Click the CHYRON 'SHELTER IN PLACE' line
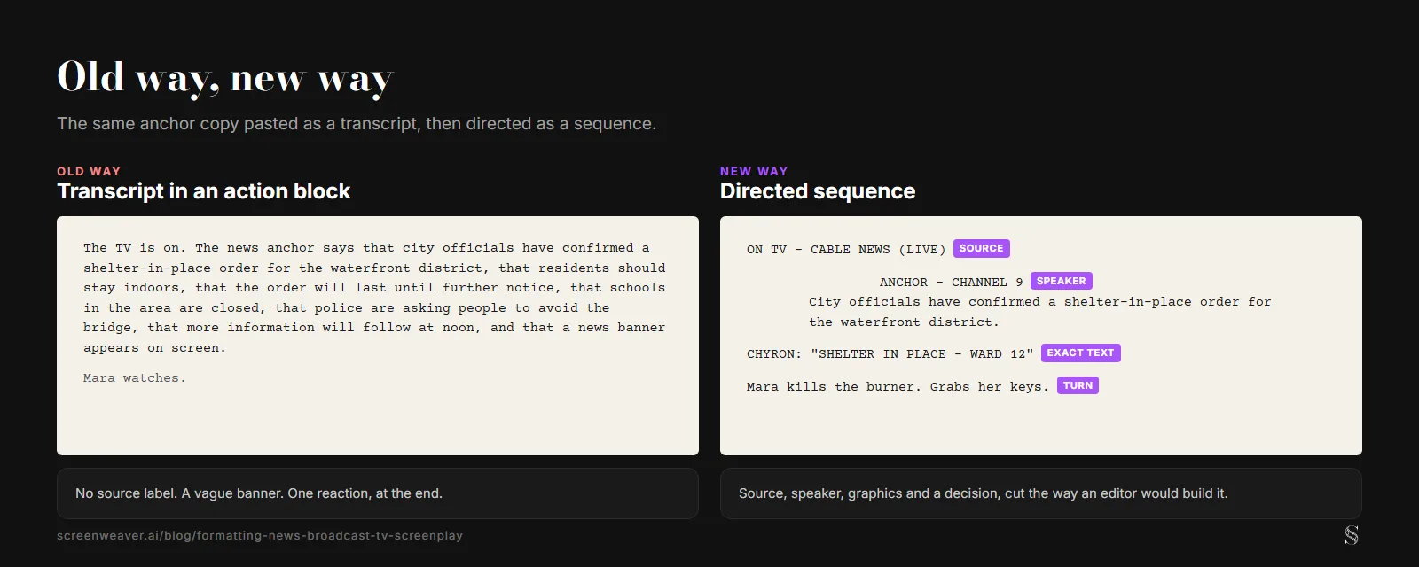Image resolution: width=1419 pixels, height=567 pixels. [x=890, y=354]
